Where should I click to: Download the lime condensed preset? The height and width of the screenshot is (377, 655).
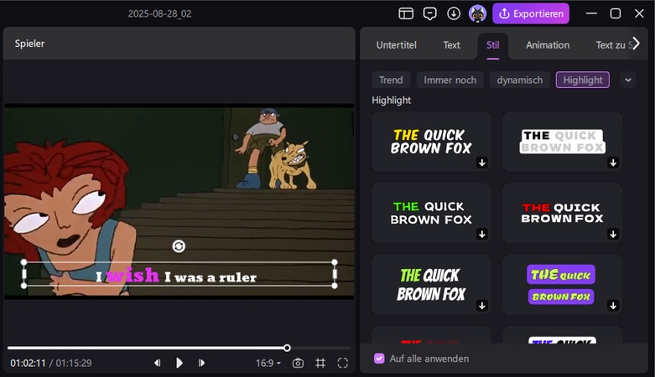point(482,305)
